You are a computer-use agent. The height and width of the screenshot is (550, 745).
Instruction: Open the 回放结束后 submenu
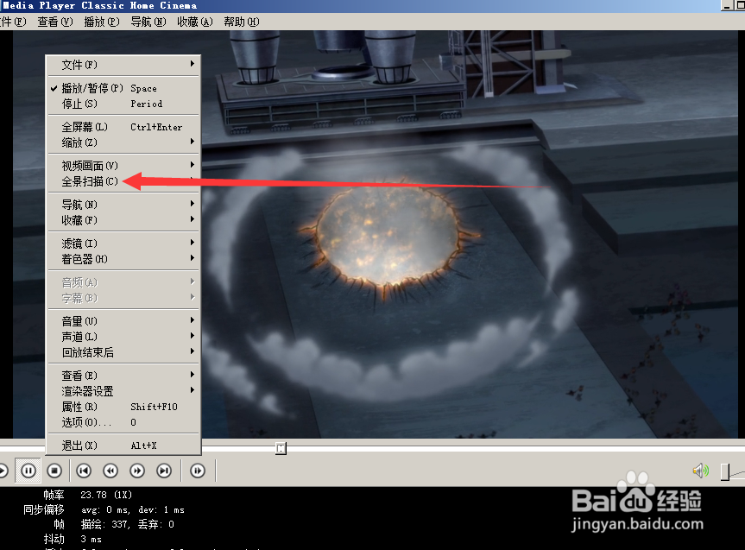tap(123, 352)
